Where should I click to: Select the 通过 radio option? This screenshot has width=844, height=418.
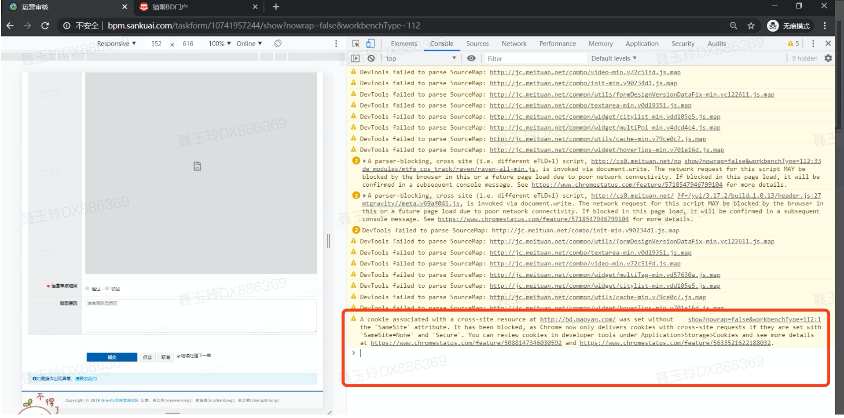point(87,288)
